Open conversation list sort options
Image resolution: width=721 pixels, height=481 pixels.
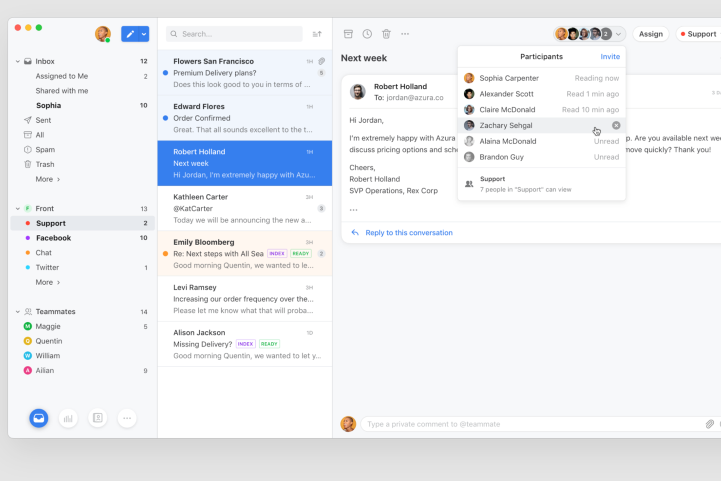(x=317, y=34)
